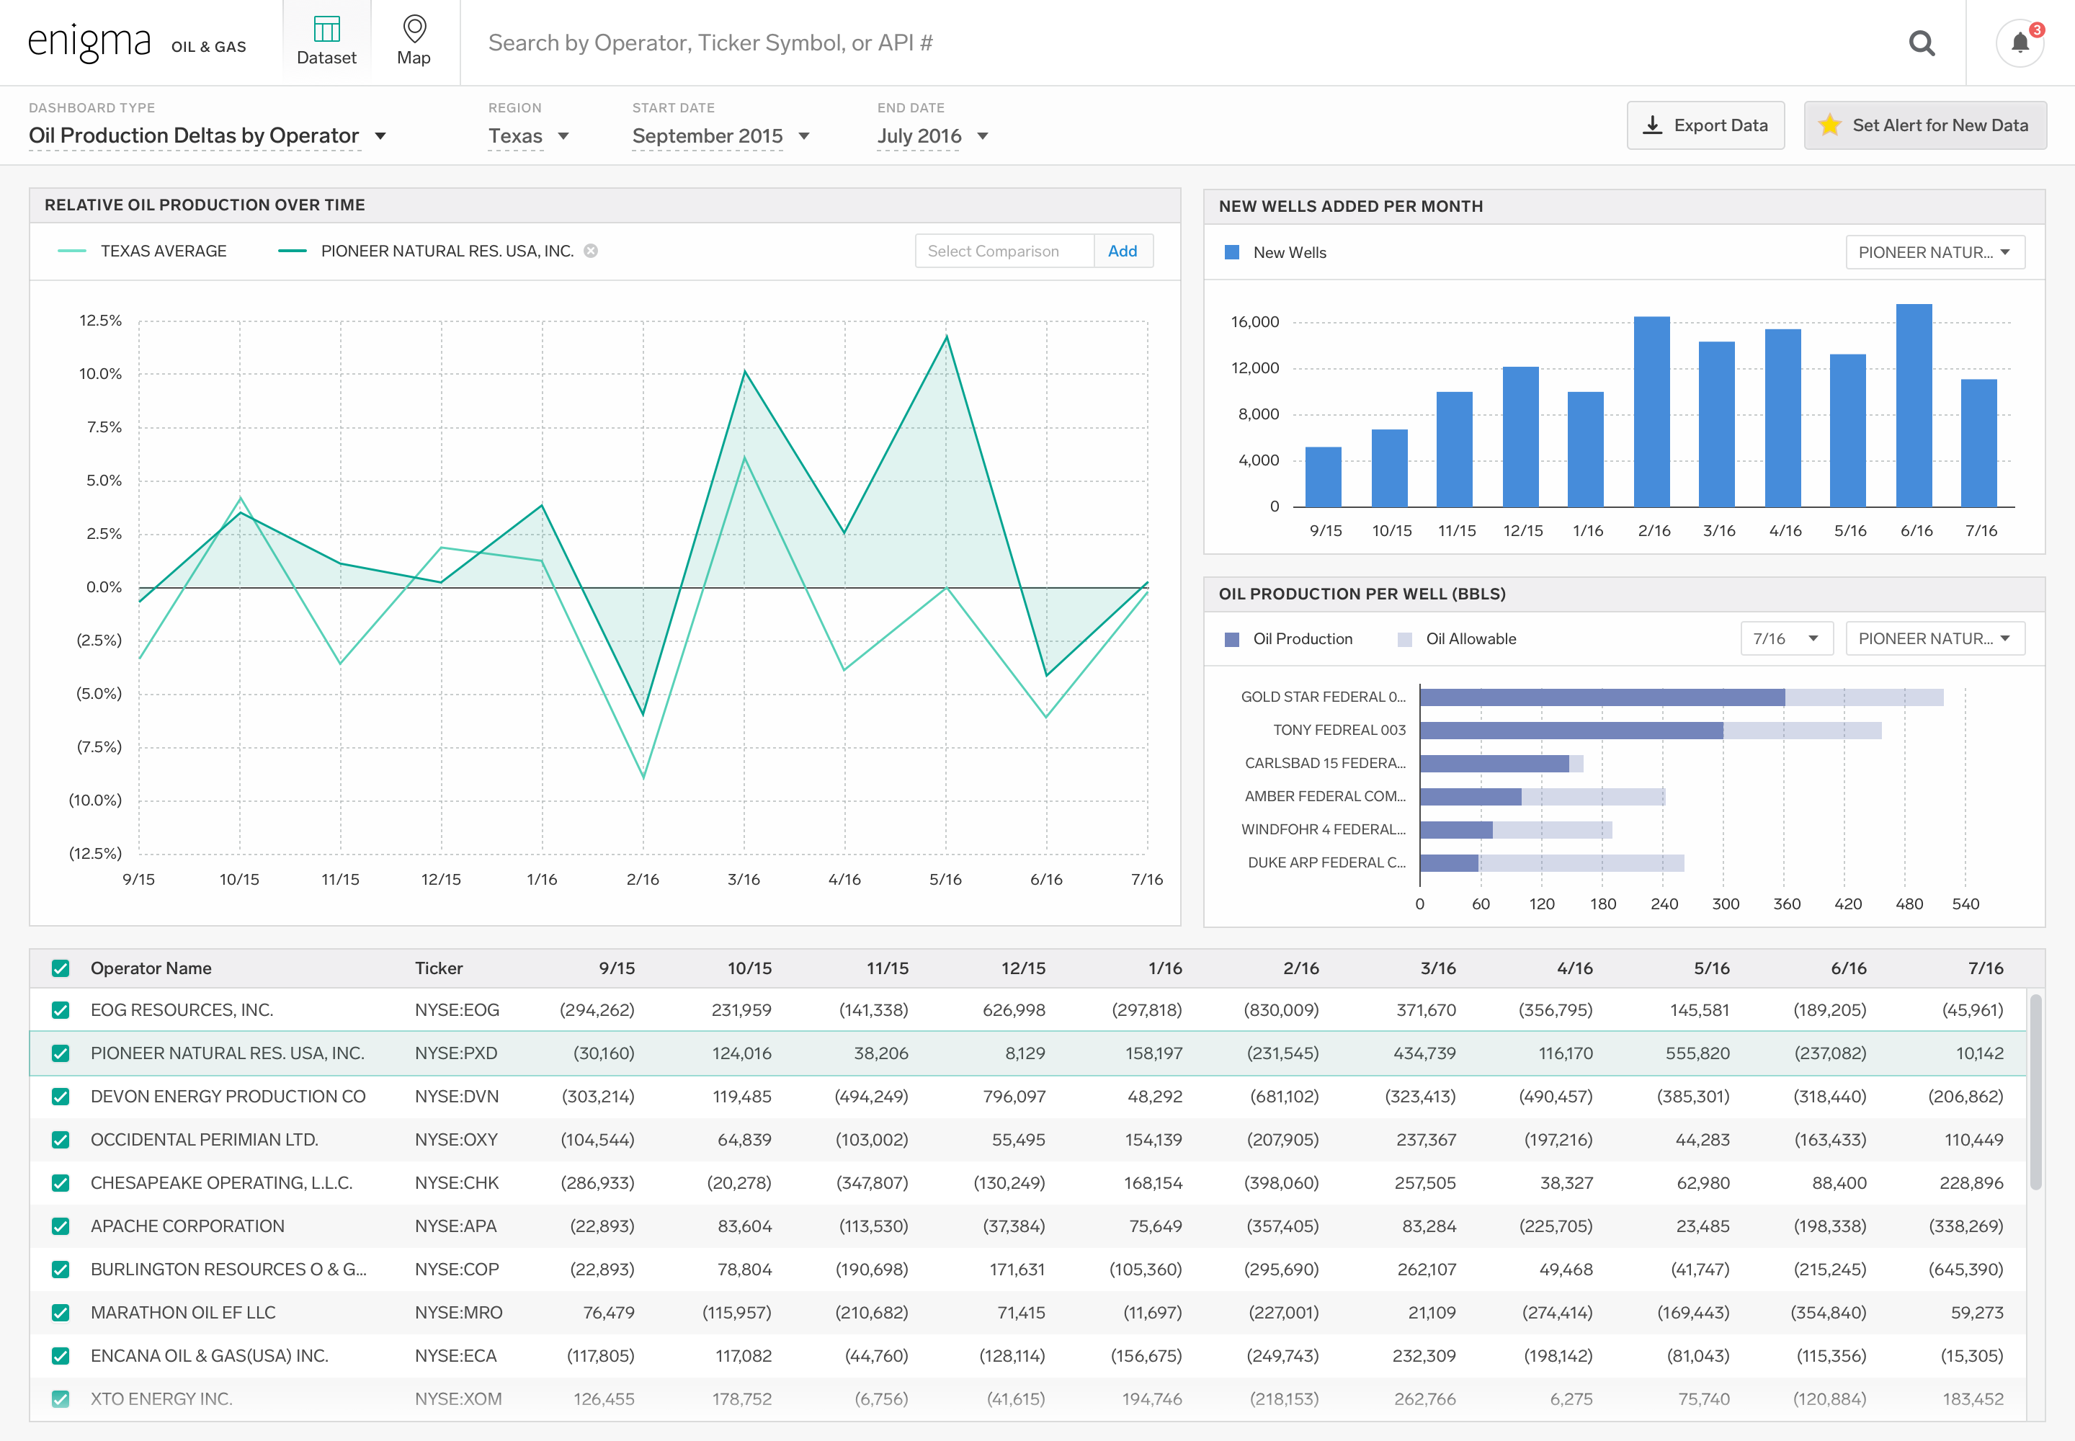Uncheck Encana Oil & Gas(USA) row
Viewport: 2075px width, 1441px height.
[61, 1356]
